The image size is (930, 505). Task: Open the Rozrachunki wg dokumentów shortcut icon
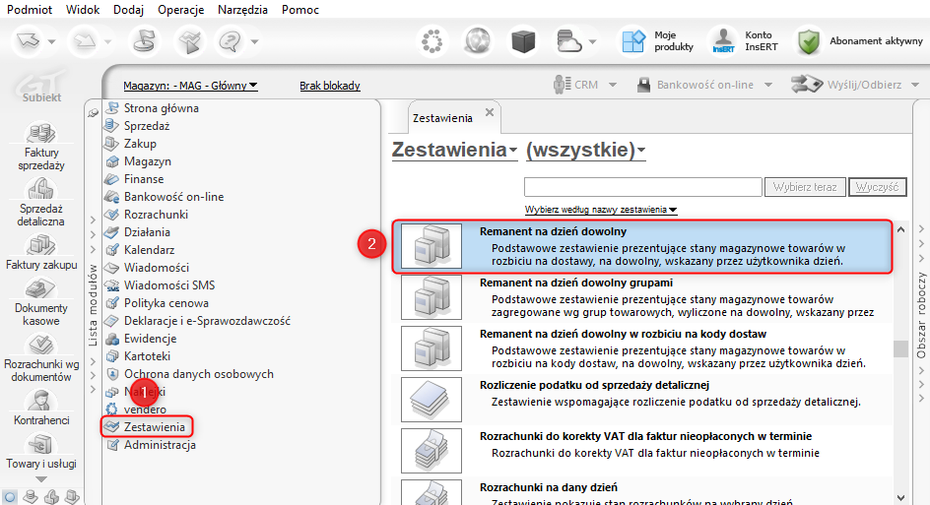point(41,345)
